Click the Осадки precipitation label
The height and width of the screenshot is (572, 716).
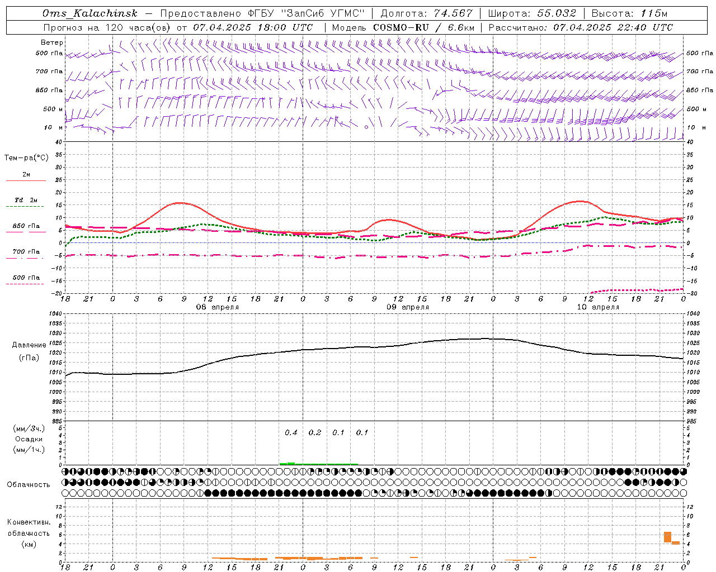click(x=29, y=439)
